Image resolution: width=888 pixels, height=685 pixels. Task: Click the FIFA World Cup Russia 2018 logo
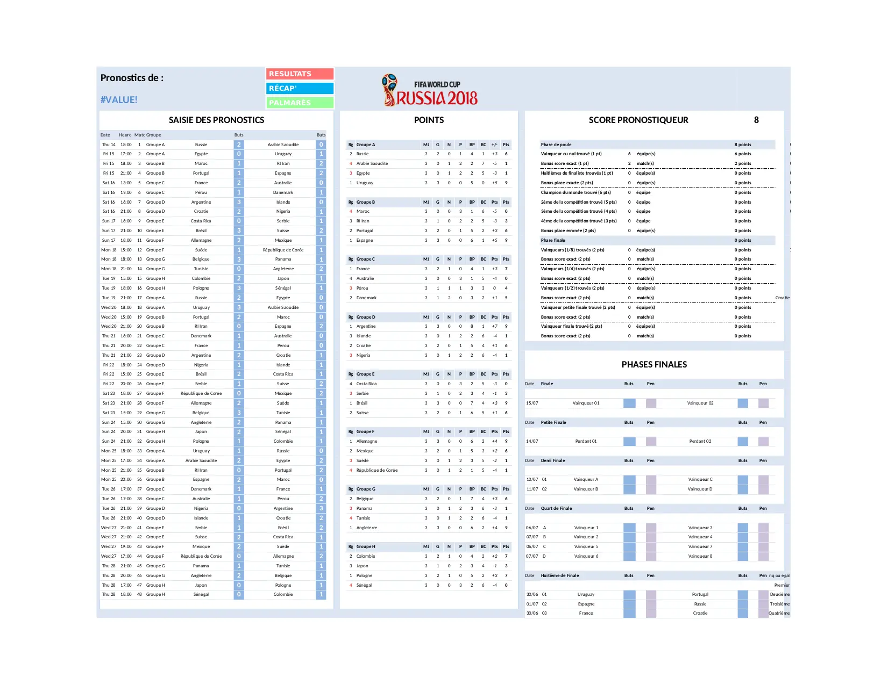click(x=430, y=90)
